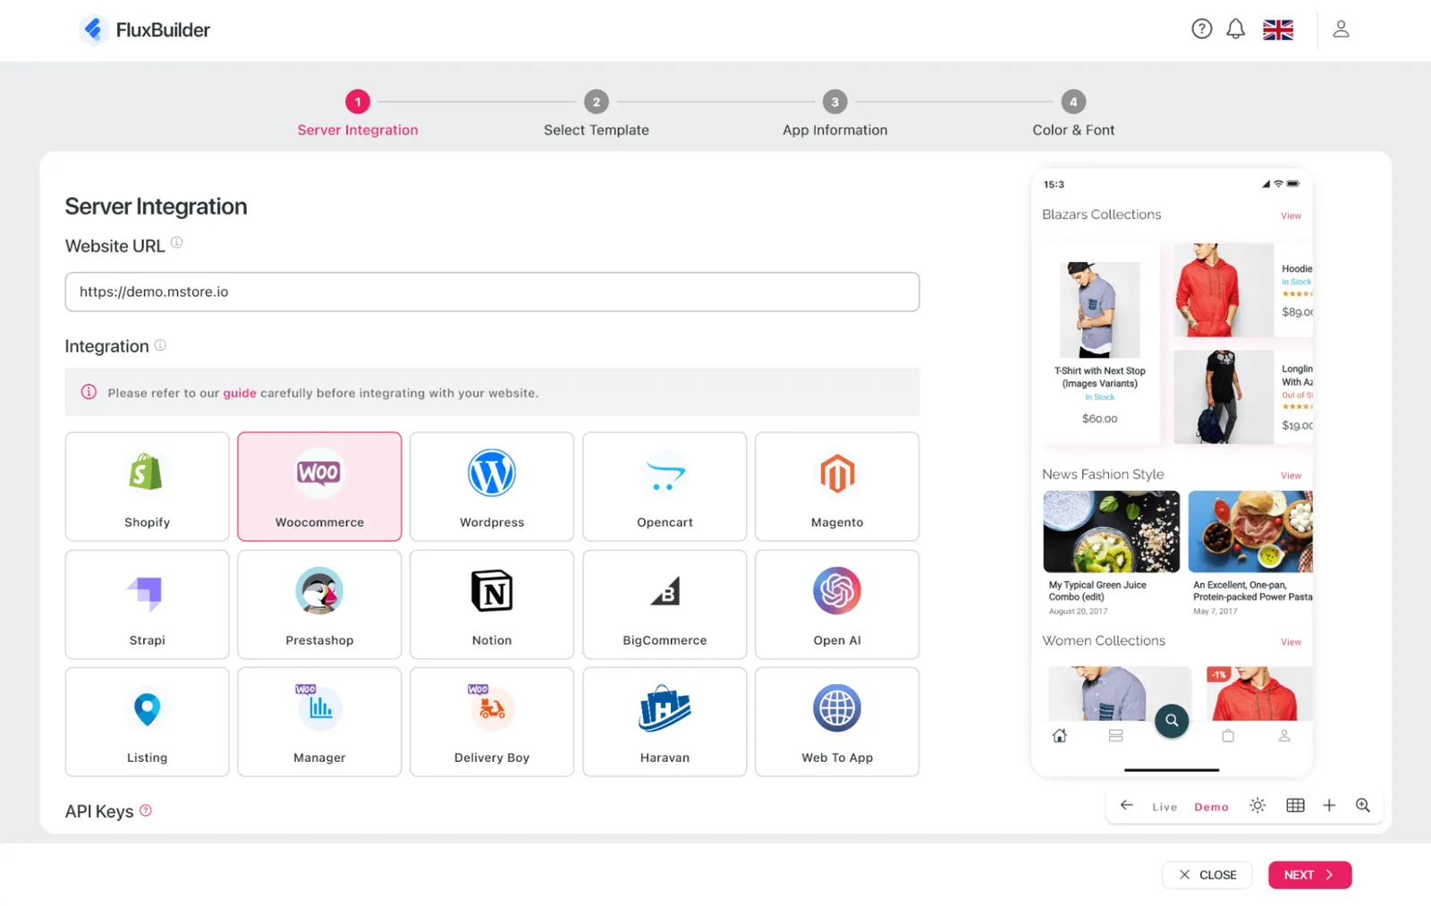Select the Woocommerce integration card
Viewport: 1431px width, 906px height.
319,487
